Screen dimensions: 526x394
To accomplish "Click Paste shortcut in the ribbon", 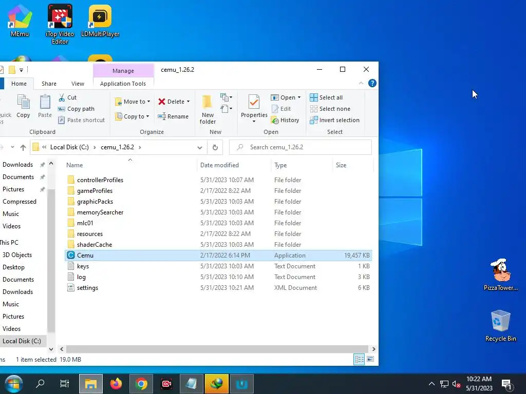I will pyautogui.click(x=81, y=120).
